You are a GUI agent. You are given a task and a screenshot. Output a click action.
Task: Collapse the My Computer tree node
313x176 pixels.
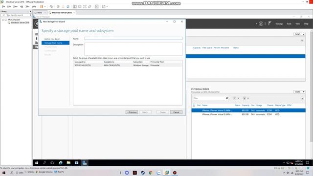(x=3, y=20)
